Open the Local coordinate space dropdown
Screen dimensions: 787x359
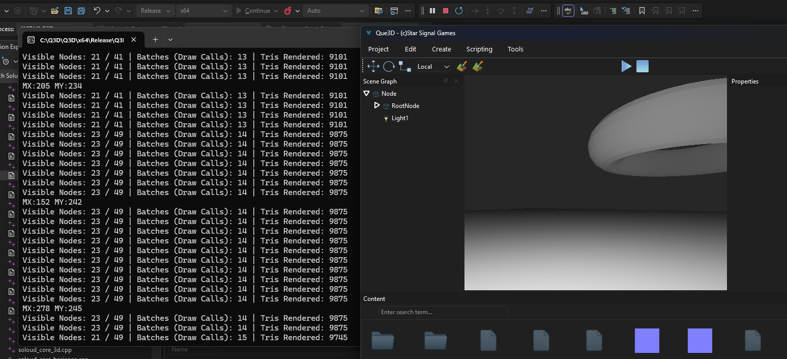(433, 66)
